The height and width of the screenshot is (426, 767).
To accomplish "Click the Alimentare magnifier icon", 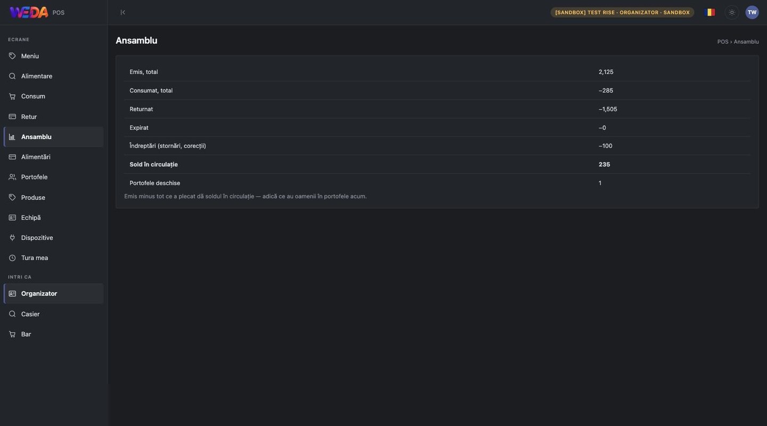I will [x=12, y=76].
